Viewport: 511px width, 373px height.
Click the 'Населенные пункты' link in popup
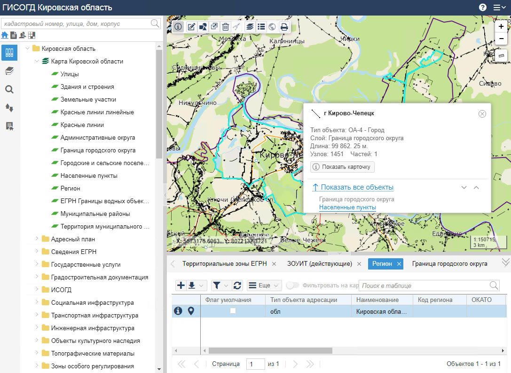(347, 207)
